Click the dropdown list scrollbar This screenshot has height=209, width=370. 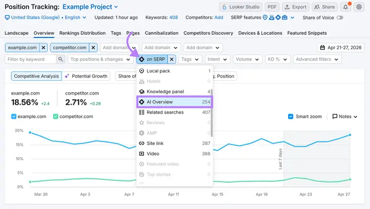tap(212, 113)
